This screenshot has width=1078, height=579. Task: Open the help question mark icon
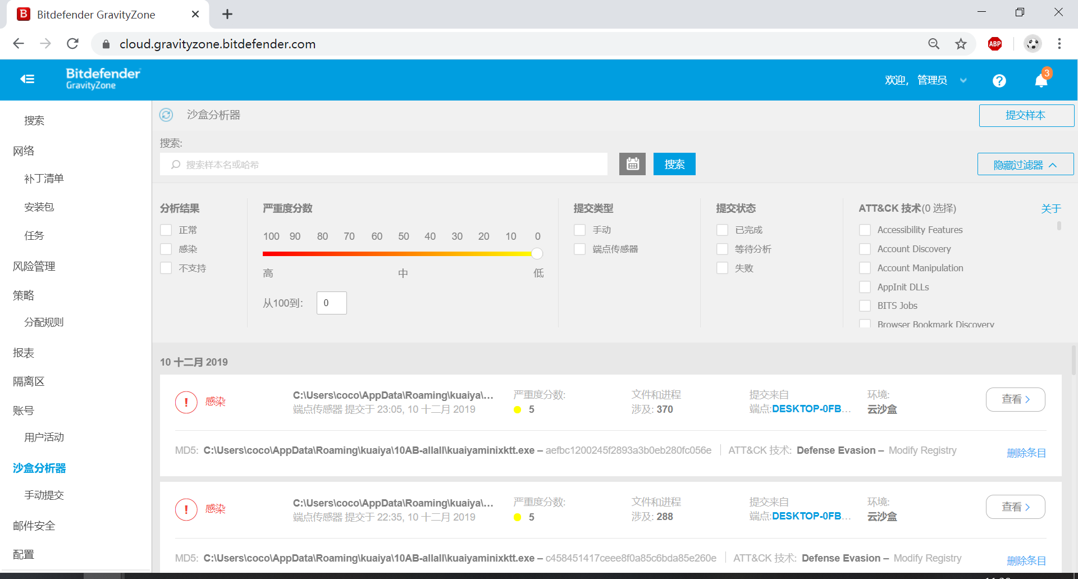click(999, 81)
